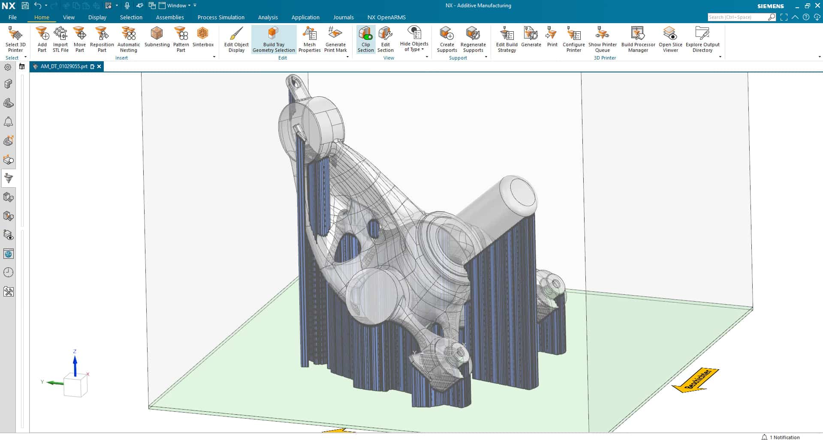Screen dimensions: 823x440
Task: Open Mesh Properties
Action: click(x=310, y=39)
